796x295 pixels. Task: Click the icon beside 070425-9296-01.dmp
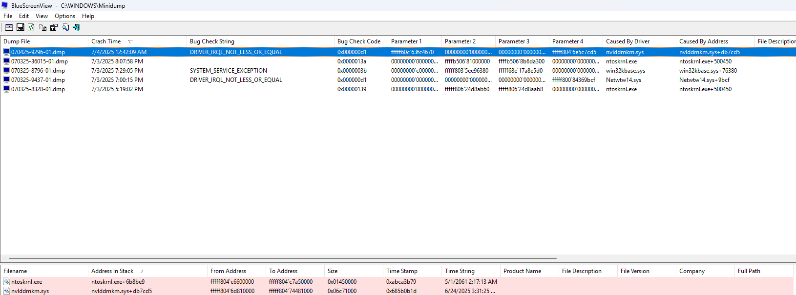(x=6, y=52)
